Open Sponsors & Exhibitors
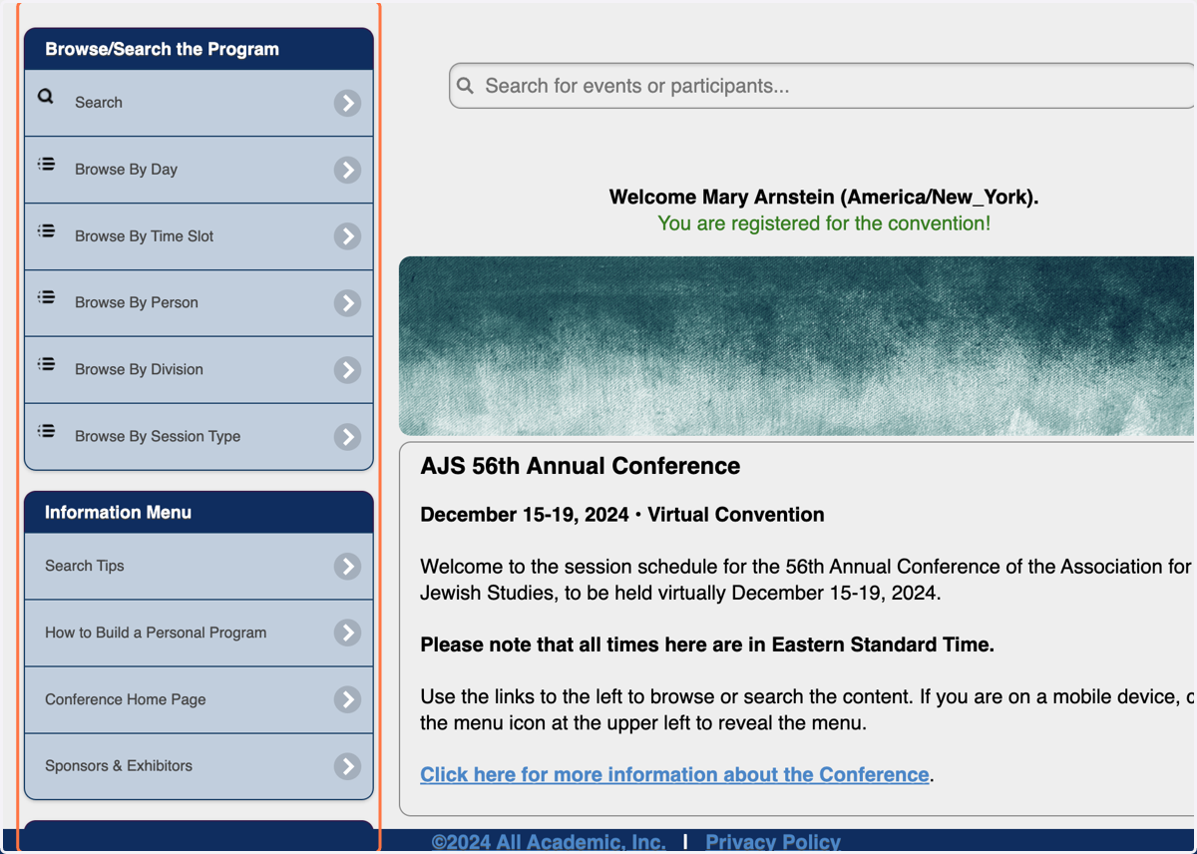 point(199,766)
